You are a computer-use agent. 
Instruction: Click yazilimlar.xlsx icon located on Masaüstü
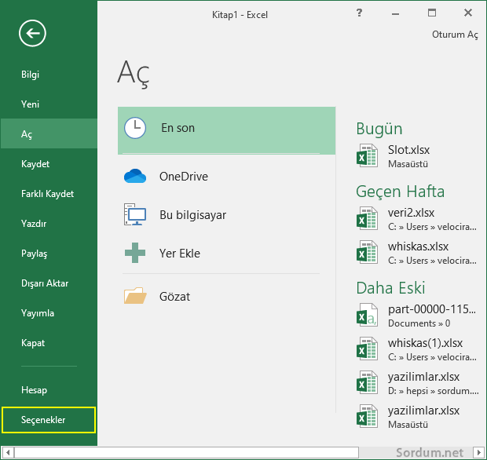367,416
